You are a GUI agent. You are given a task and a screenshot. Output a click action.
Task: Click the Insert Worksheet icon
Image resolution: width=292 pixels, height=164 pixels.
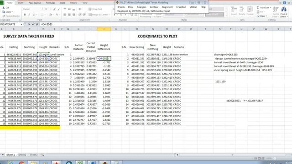[x=42, y=155]
